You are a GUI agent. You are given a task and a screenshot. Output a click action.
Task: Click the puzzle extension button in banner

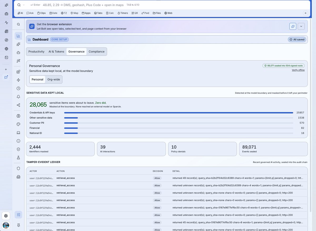click(293, 26)
